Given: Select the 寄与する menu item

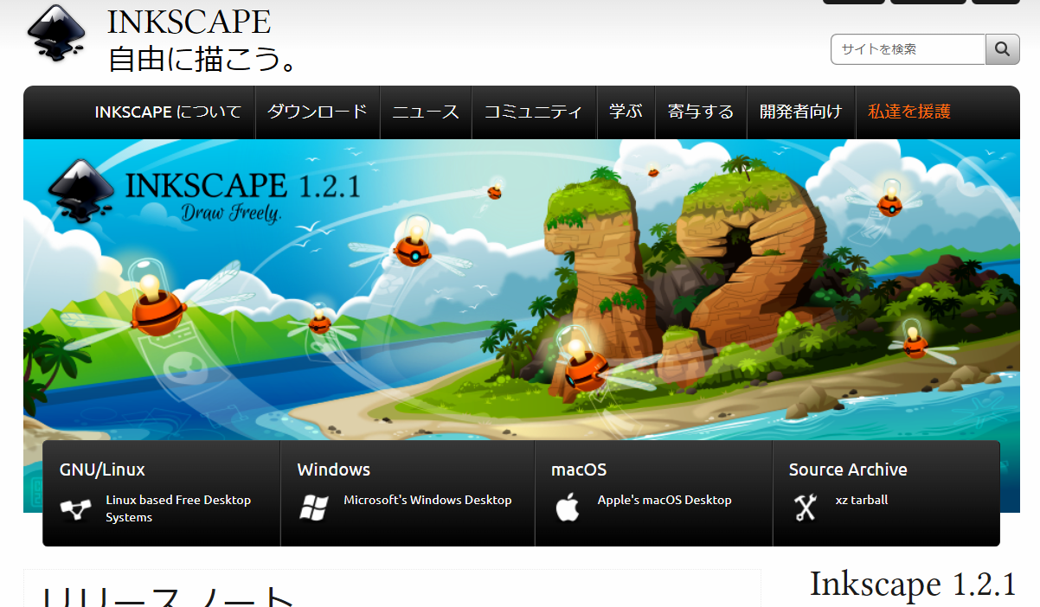Looking at the screenshot, I should coord(700,112).
